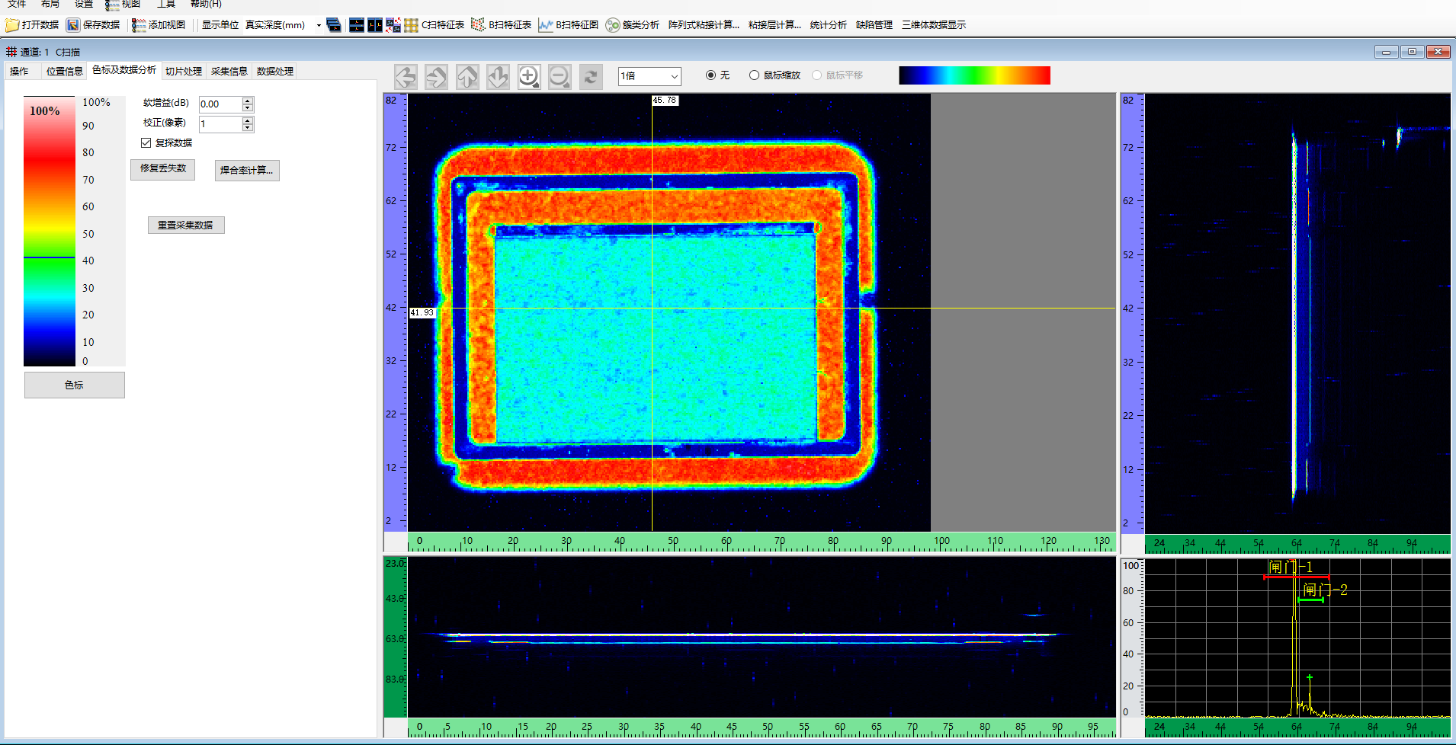Click the zoom-out magnifier icon
This screenshot has height=745, width=1456.
(x=560, y=76)
